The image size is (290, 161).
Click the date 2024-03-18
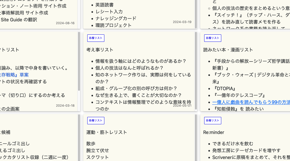coord(65,106)
